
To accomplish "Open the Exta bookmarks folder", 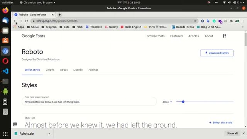I will coord(64,27).
